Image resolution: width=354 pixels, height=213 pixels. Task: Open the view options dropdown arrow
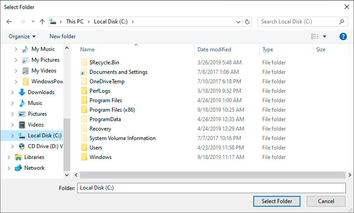[x=325, y=36]
